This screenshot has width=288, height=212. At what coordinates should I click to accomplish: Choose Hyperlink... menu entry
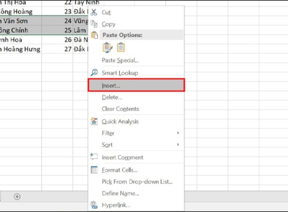(136, 205)
